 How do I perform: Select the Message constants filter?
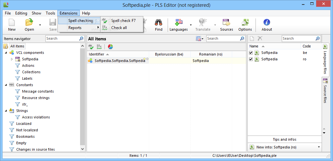pyautogui.click(x=38, y=91)
